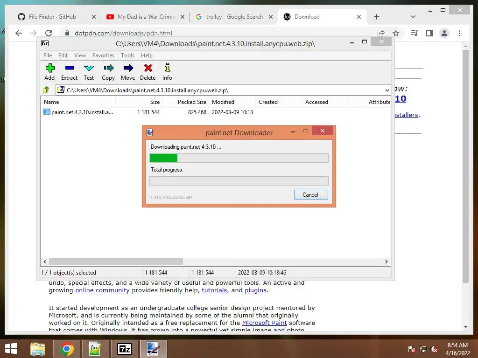Open a new Chrome tab
The image size is (478, 358).
[x=377, y=17]
